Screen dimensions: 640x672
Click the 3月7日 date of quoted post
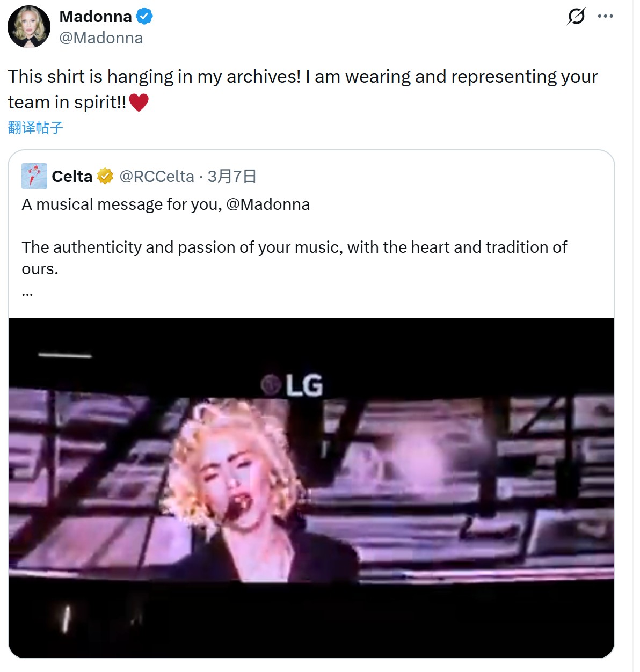[x=232, y=176]
